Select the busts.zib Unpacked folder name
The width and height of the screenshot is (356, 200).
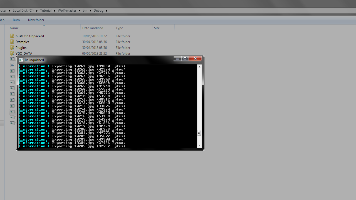coord(30,36)
